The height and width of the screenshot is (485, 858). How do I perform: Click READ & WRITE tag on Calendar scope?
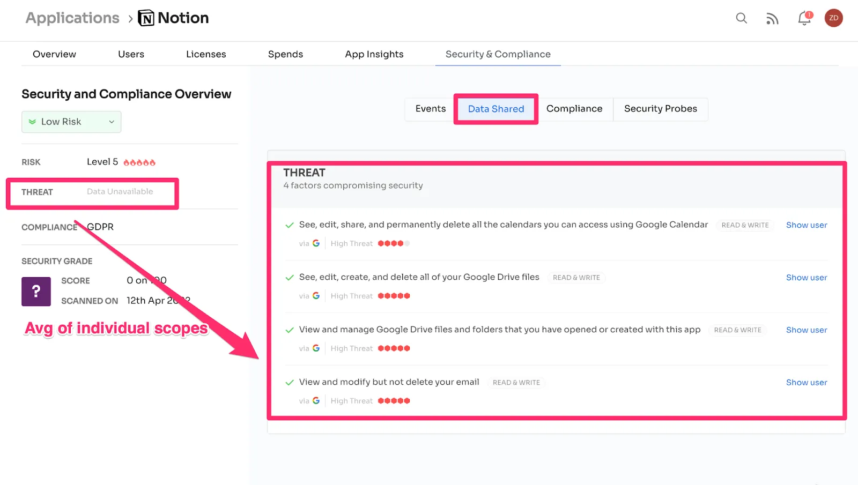coord(745,225)
